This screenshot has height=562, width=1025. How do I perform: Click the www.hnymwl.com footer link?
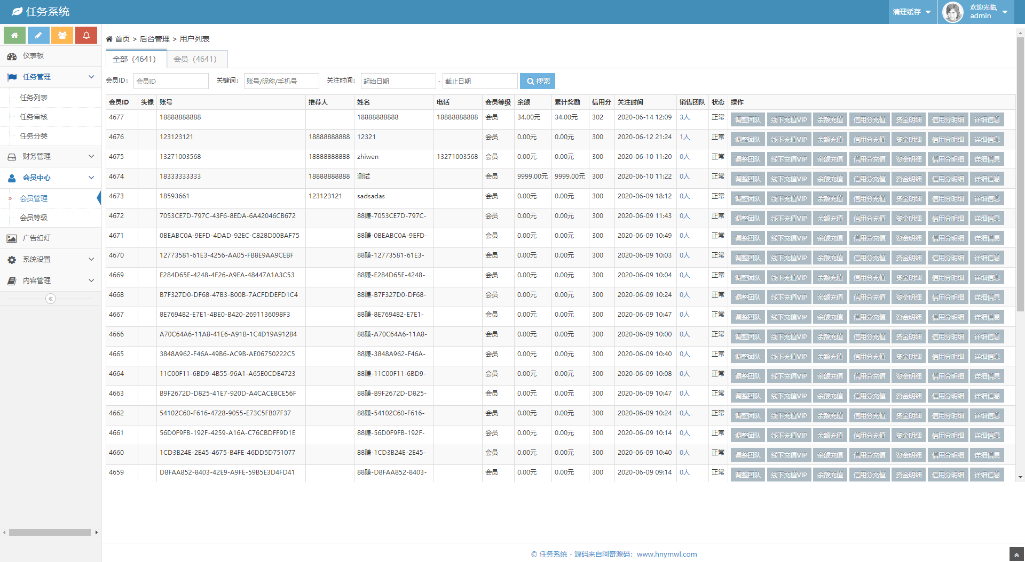[667, 554]
